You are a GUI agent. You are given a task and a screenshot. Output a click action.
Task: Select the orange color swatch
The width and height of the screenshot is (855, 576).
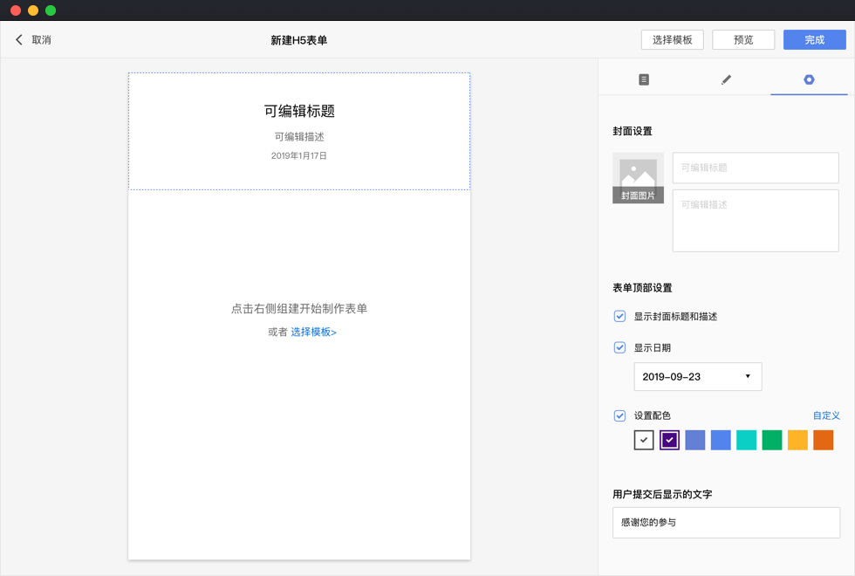tap(823, 440)
